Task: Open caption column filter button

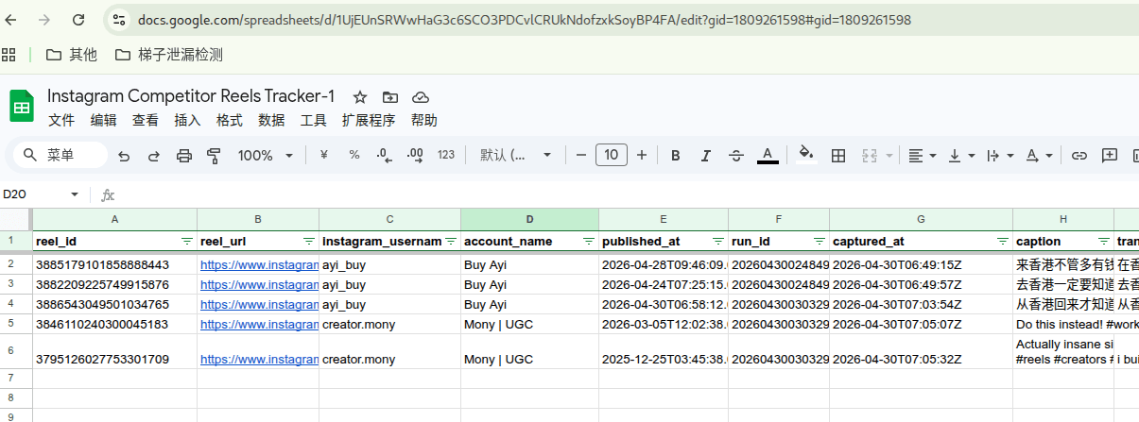Action: (x=1103, y=242)
